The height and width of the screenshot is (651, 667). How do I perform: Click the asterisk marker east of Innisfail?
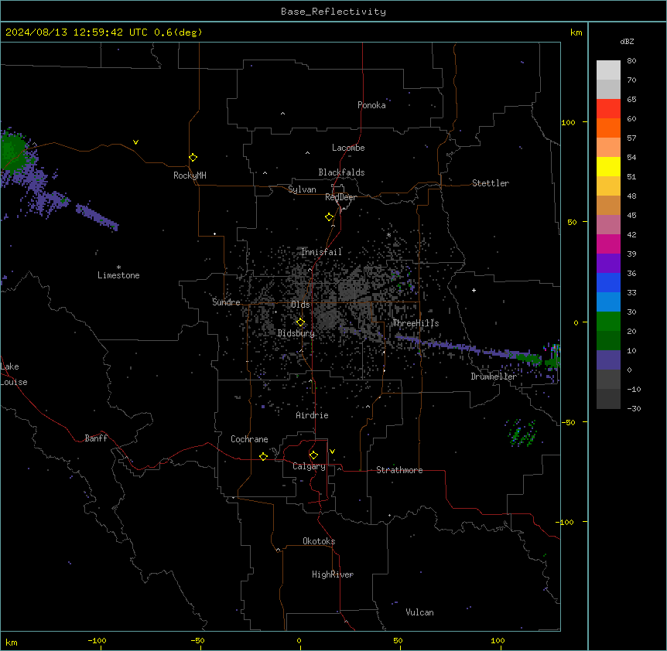click(388, 235)
